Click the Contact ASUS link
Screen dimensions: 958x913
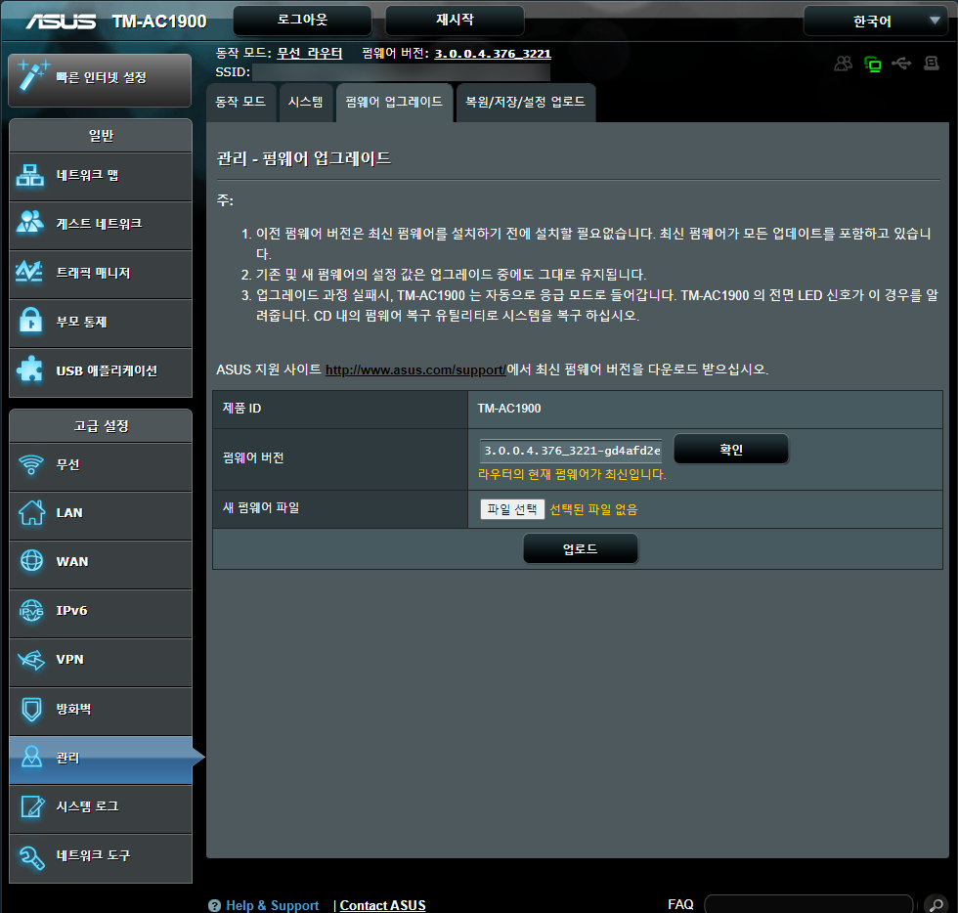(382, 905)
